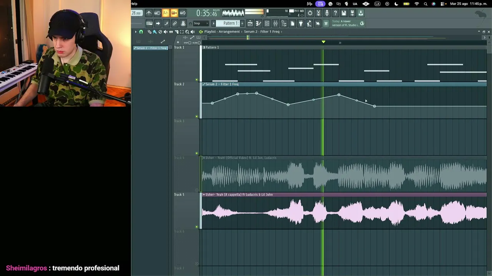492x276 pixels.
Task: Toggle loop recording
Action: click(x=183, y=13)
